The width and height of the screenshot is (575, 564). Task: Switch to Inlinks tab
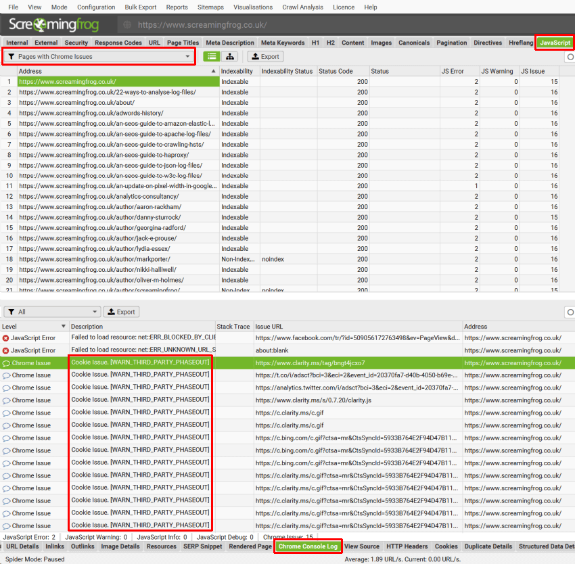55,546
